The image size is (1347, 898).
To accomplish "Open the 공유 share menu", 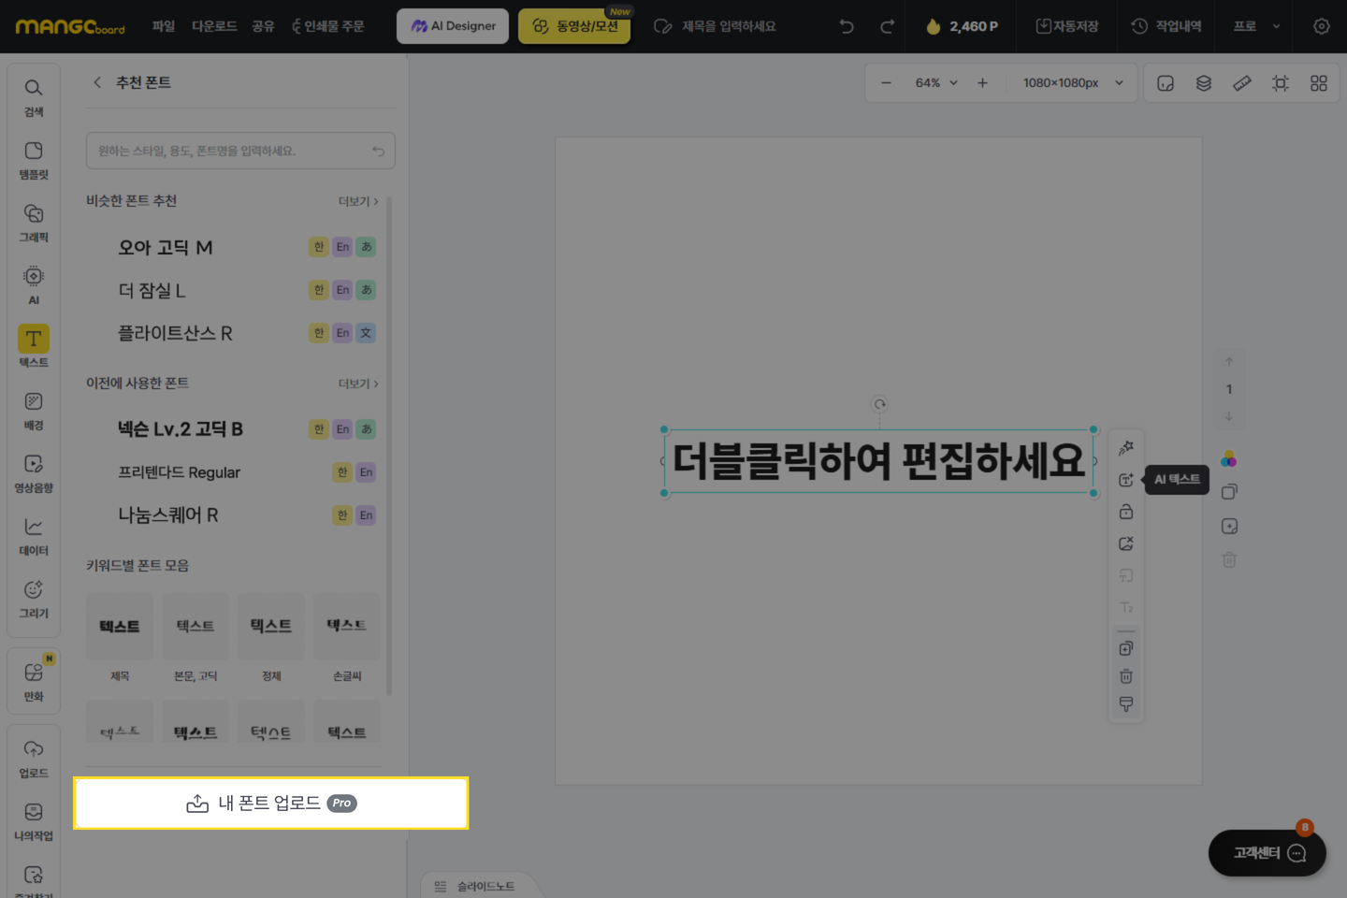I will 263,26.
